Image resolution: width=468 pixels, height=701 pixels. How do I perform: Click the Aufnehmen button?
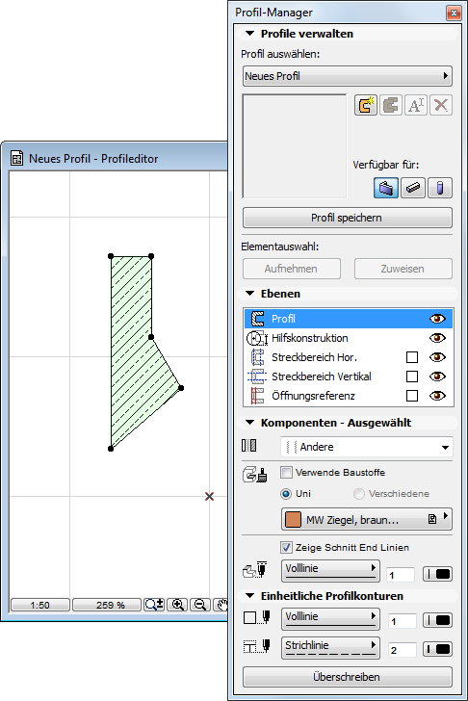click(x=292, y=269)
